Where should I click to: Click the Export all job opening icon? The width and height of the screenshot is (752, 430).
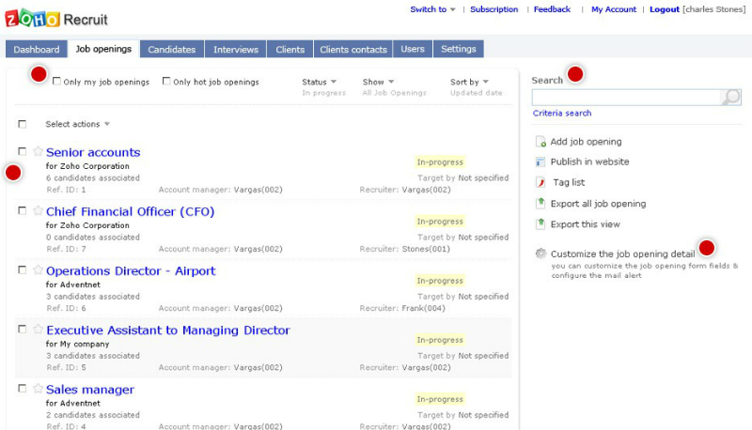tap(540, 204)
